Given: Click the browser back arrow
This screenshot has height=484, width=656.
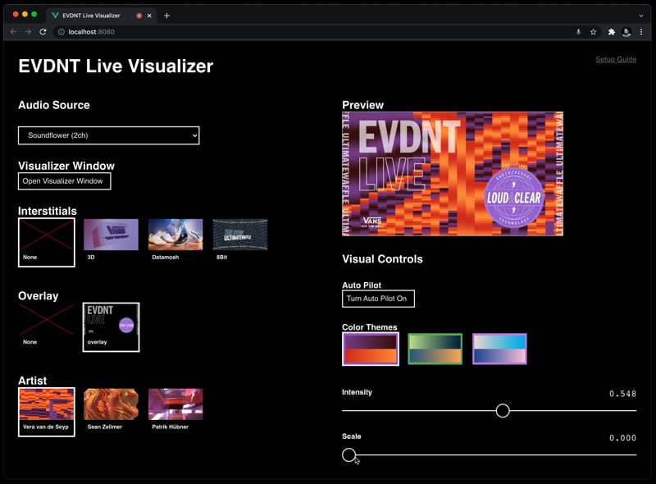Looking at the screenshot, I should pyautogui.click(x=13, y=32).
